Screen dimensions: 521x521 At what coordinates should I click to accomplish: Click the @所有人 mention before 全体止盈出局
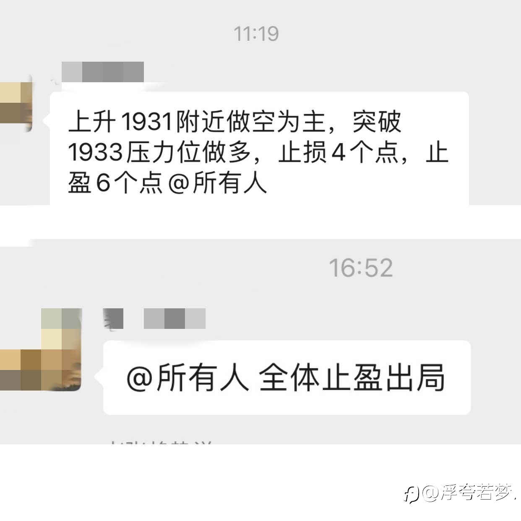(187, 378)
